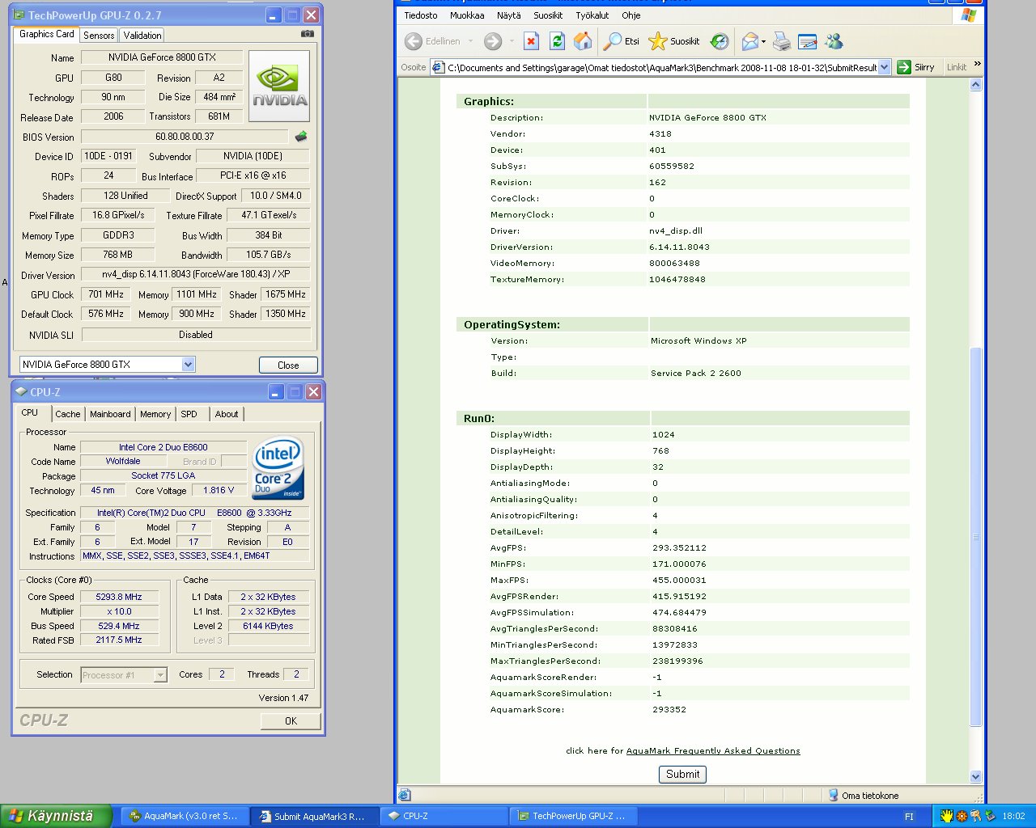Click the GPU-Z camera screenshot icon
1036x828 pixels.
[308, 34]
